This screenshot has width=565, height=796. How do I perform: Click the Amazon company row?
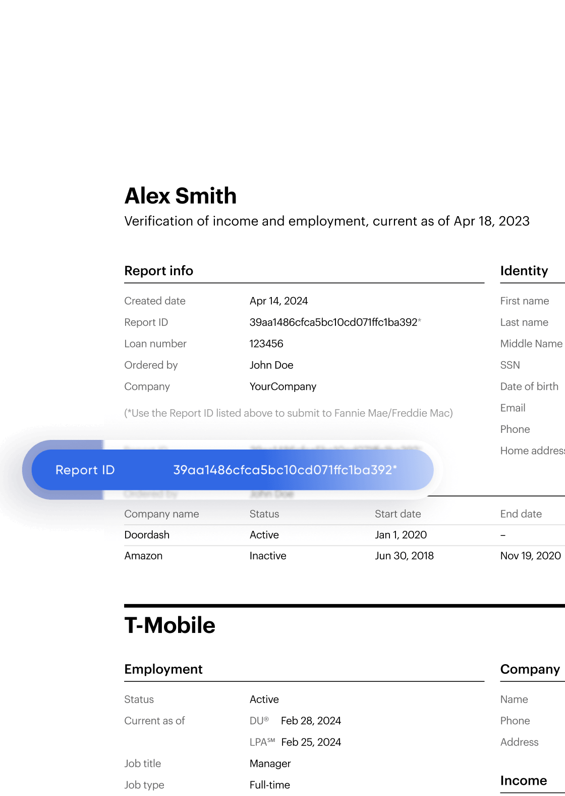pos(345,556)
